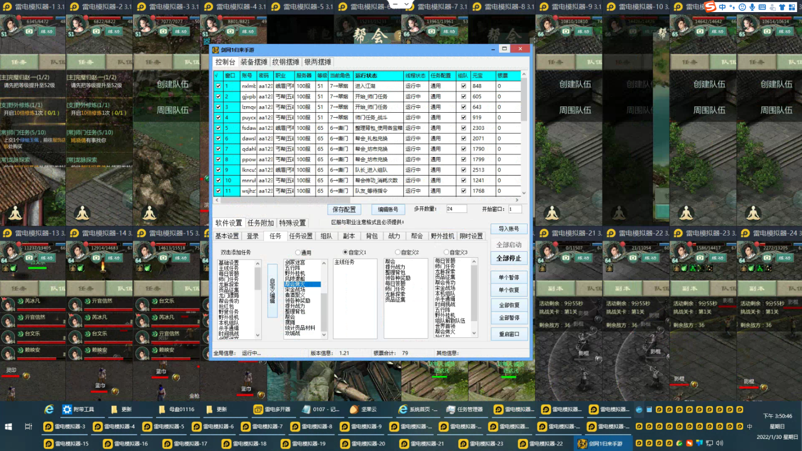This screenshot has width=802, height=451.
Task: Select 提升战力 in the 自定义2 list
Action: (395, 267)
